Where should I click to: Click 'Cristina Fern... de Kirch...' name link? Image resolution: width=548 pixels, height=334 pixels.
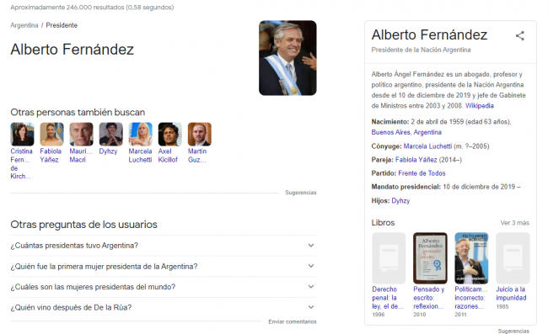[21, 163]
